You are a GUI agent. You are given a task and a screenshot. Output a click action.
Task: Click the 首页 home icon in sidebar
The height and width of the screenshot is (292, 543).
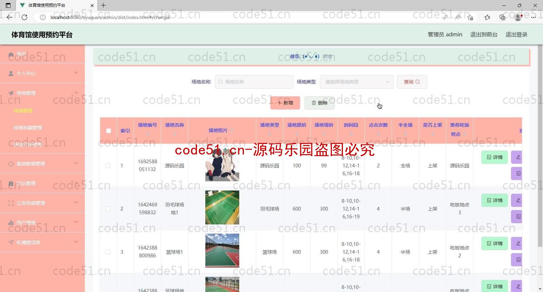pos(11,54)
